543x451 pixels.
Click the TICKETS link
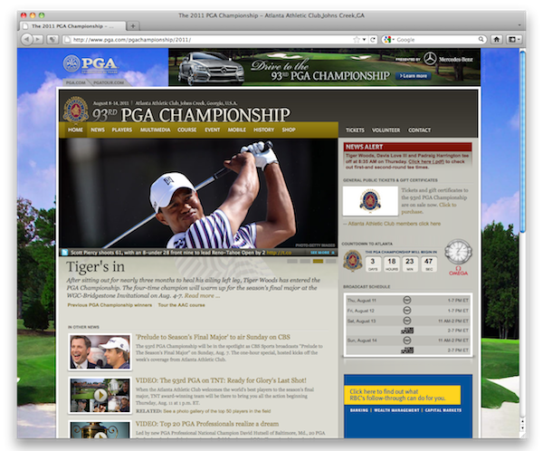(355, 130)
